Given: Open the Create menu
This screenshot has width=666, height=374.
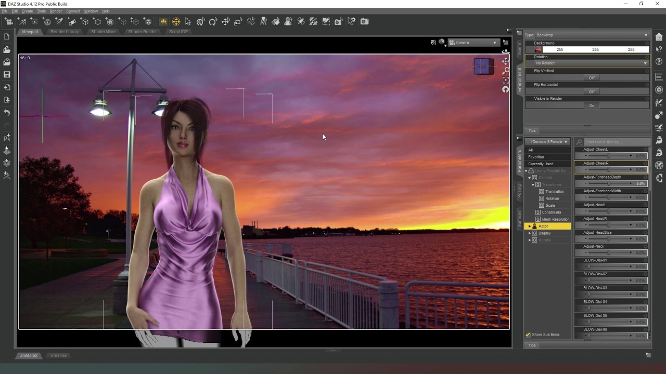Looking at the screenshot, I should click(x=27, y=11).
